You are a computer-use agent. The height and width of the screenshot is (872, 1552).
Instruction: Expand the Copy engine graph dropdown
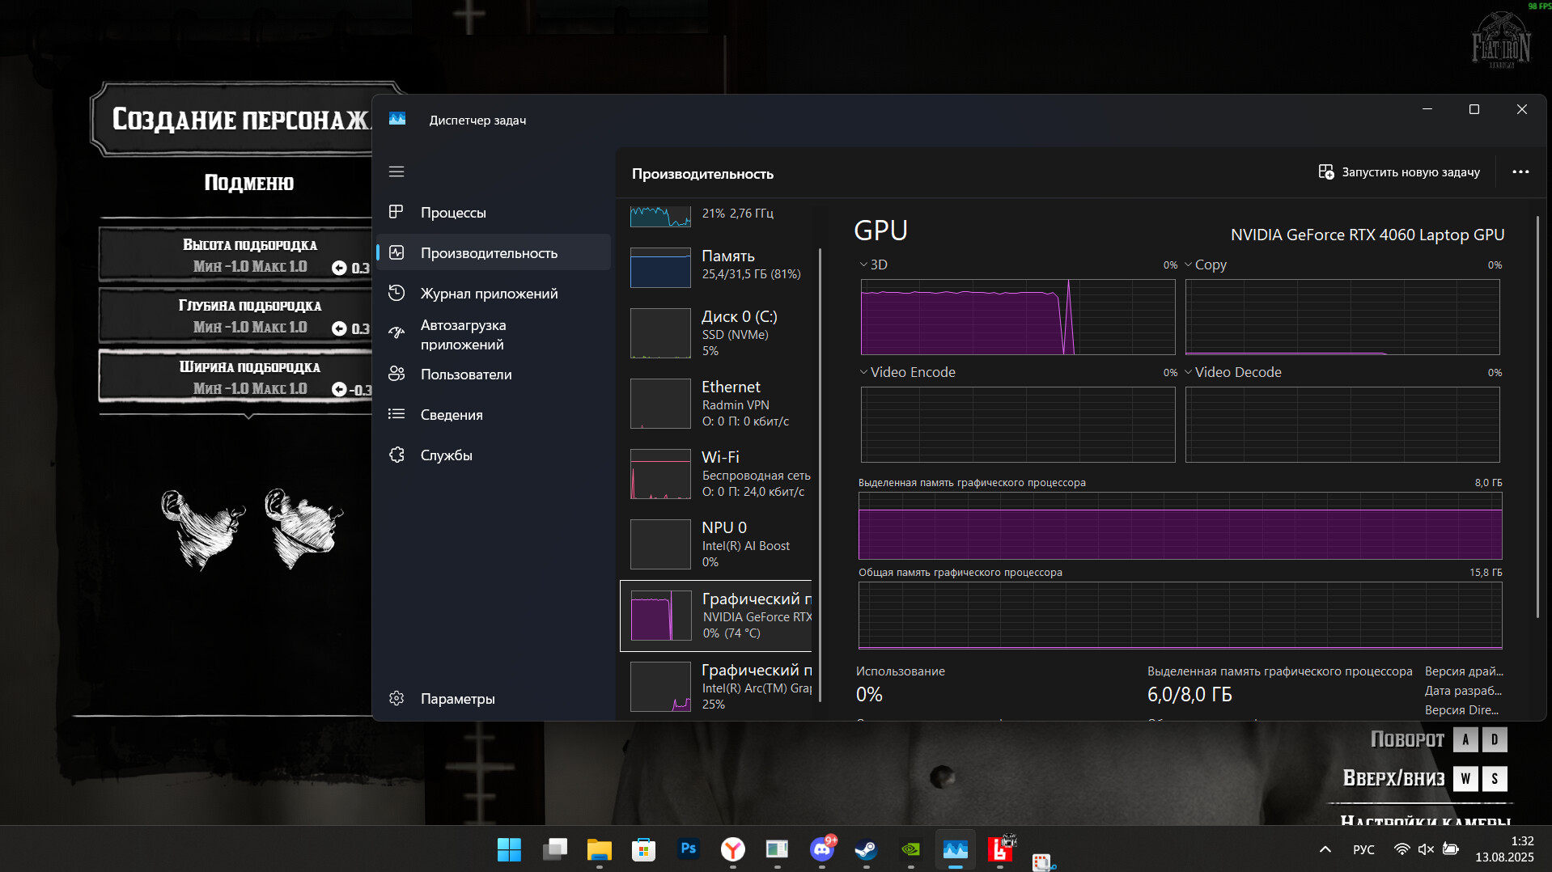pos(1189,265)
